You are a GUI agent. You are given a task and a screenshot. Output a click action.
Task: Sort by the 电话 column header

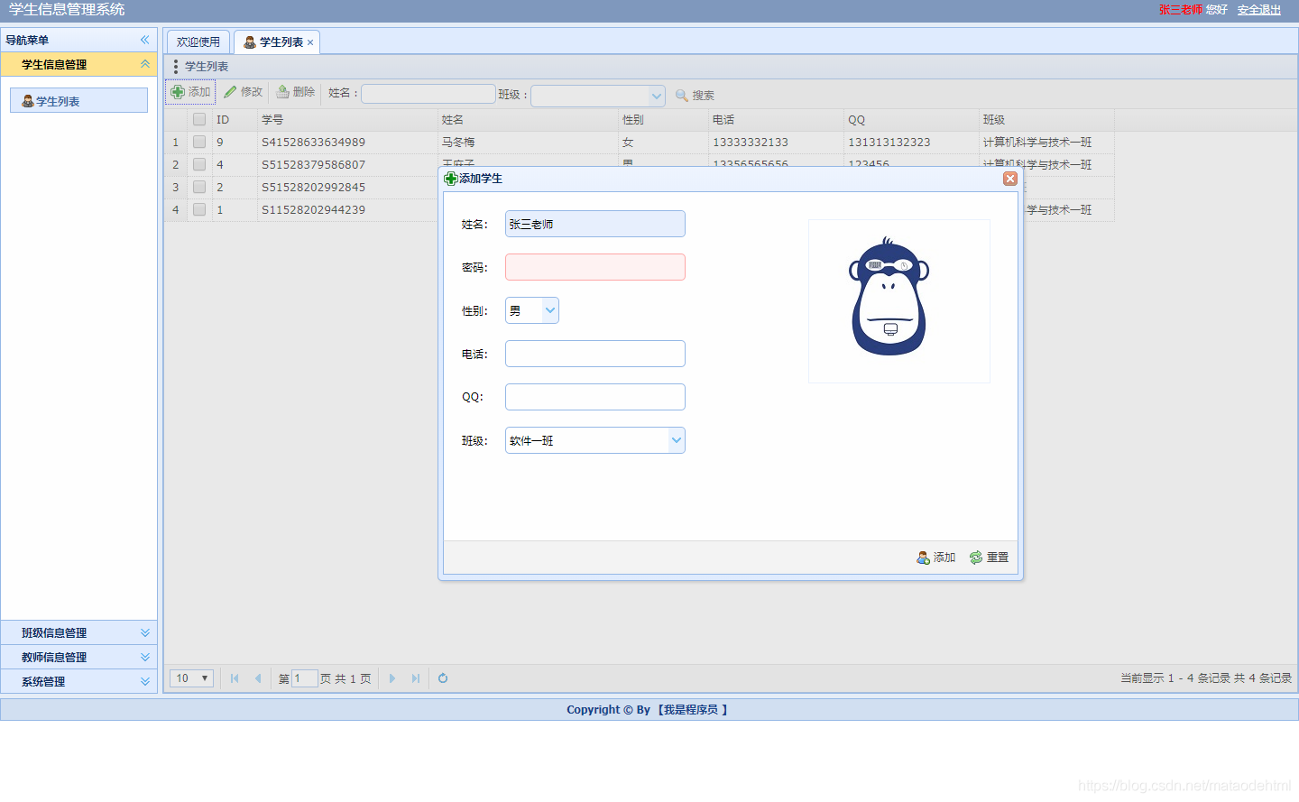click(776, 120)
